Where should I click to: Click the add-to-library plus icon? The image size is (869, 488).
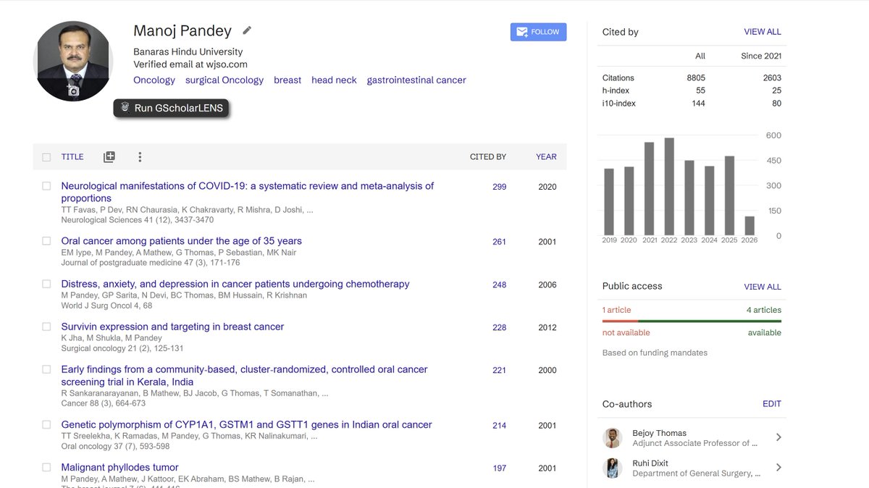109,157
